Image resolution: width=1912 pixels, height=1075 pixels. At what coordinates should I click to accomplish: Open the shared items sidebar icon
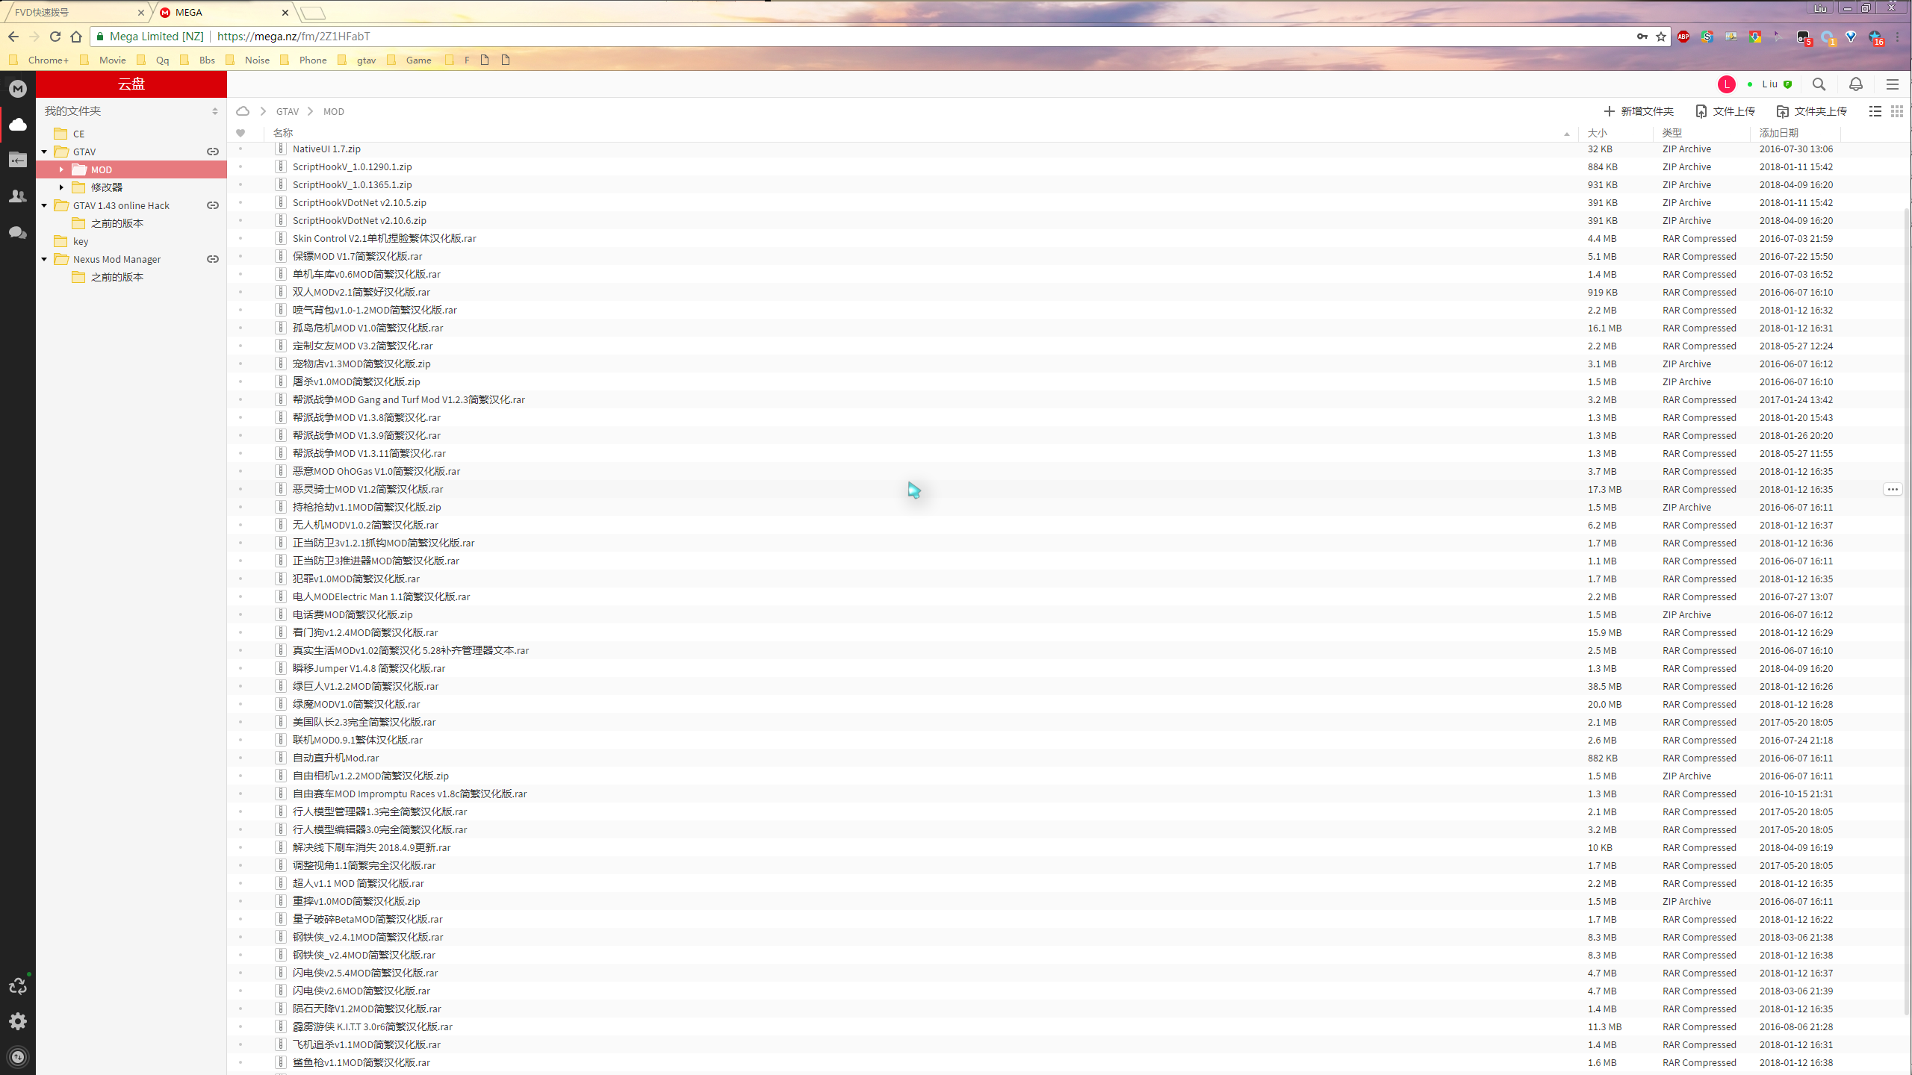[18, 160]
